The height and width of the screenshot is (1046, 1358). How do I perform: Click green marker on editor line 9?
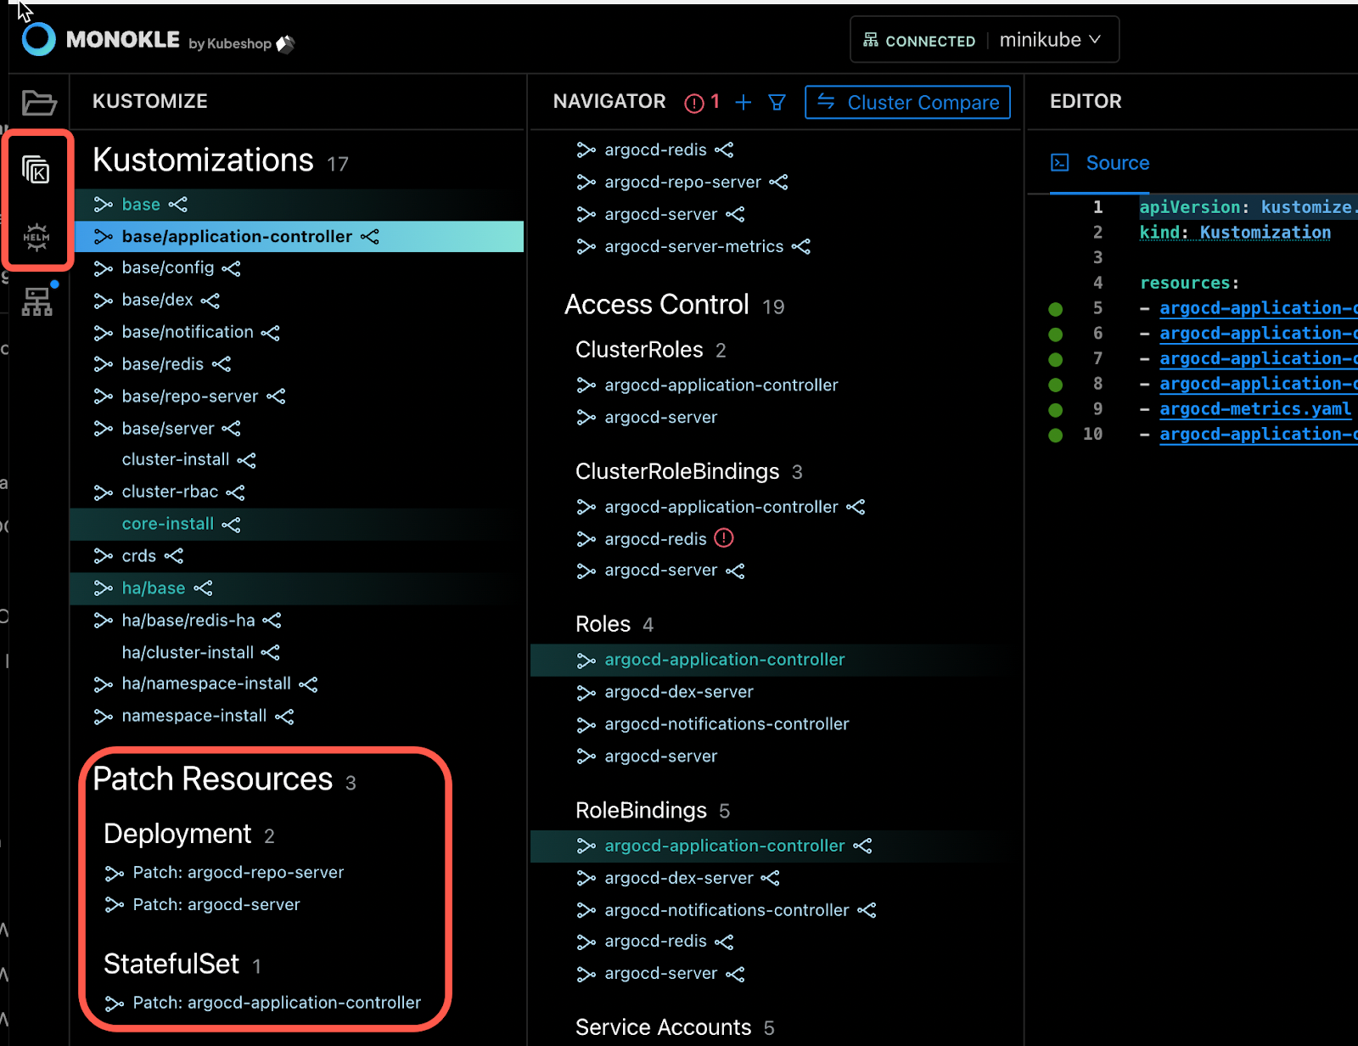(1056, 410)
